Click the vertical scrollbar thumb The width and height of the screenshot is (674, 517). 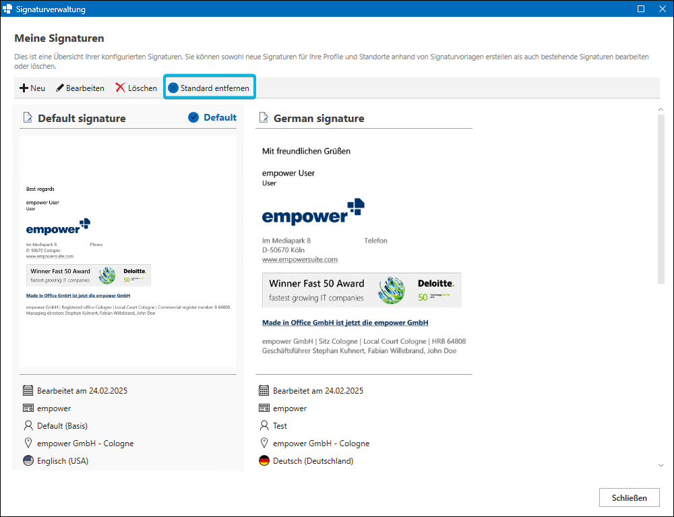(x=661, y=199)
